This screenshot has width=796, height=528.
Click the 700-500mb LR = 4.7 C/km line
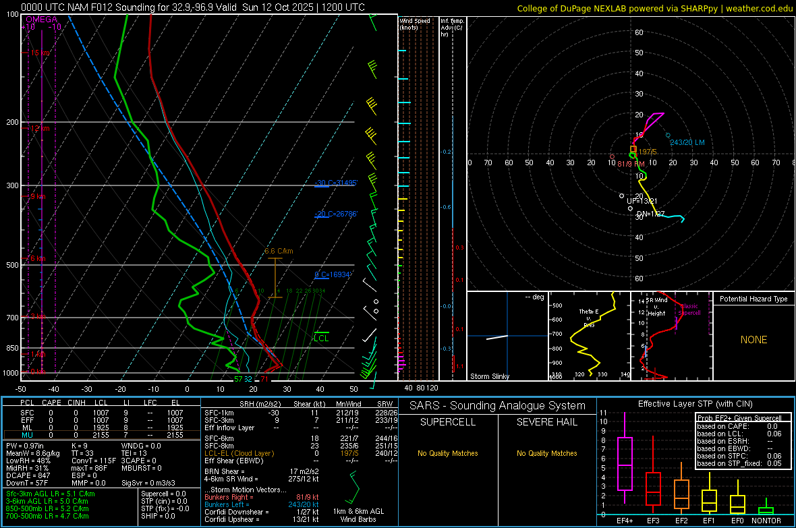(x=47, y=516)
